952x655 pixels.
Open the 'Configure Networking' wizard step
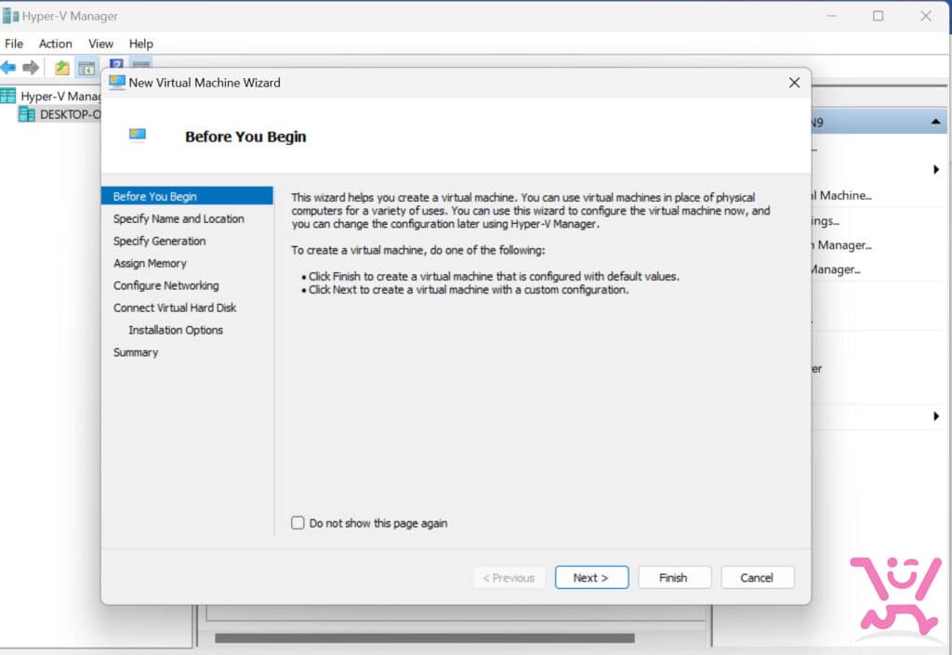166,285
